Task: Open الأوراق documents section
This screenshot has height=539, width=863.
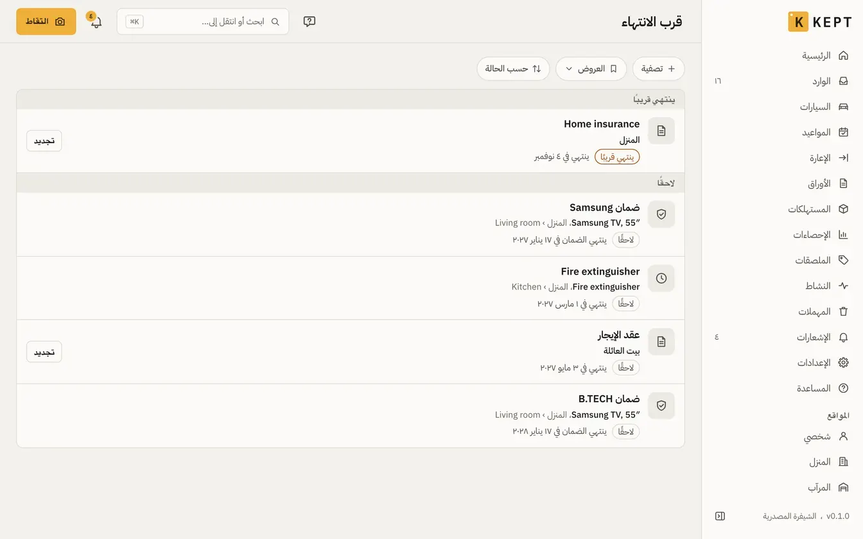Action: (782, 184)
